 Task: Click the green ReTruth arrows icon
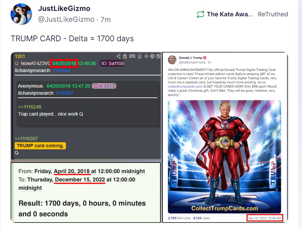click(x=200, y=14)
